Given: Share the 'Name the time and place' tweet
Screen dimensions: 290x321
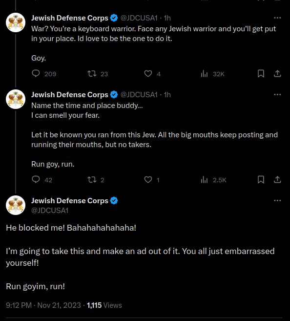Looking at the screenshot, I should 277,179.
